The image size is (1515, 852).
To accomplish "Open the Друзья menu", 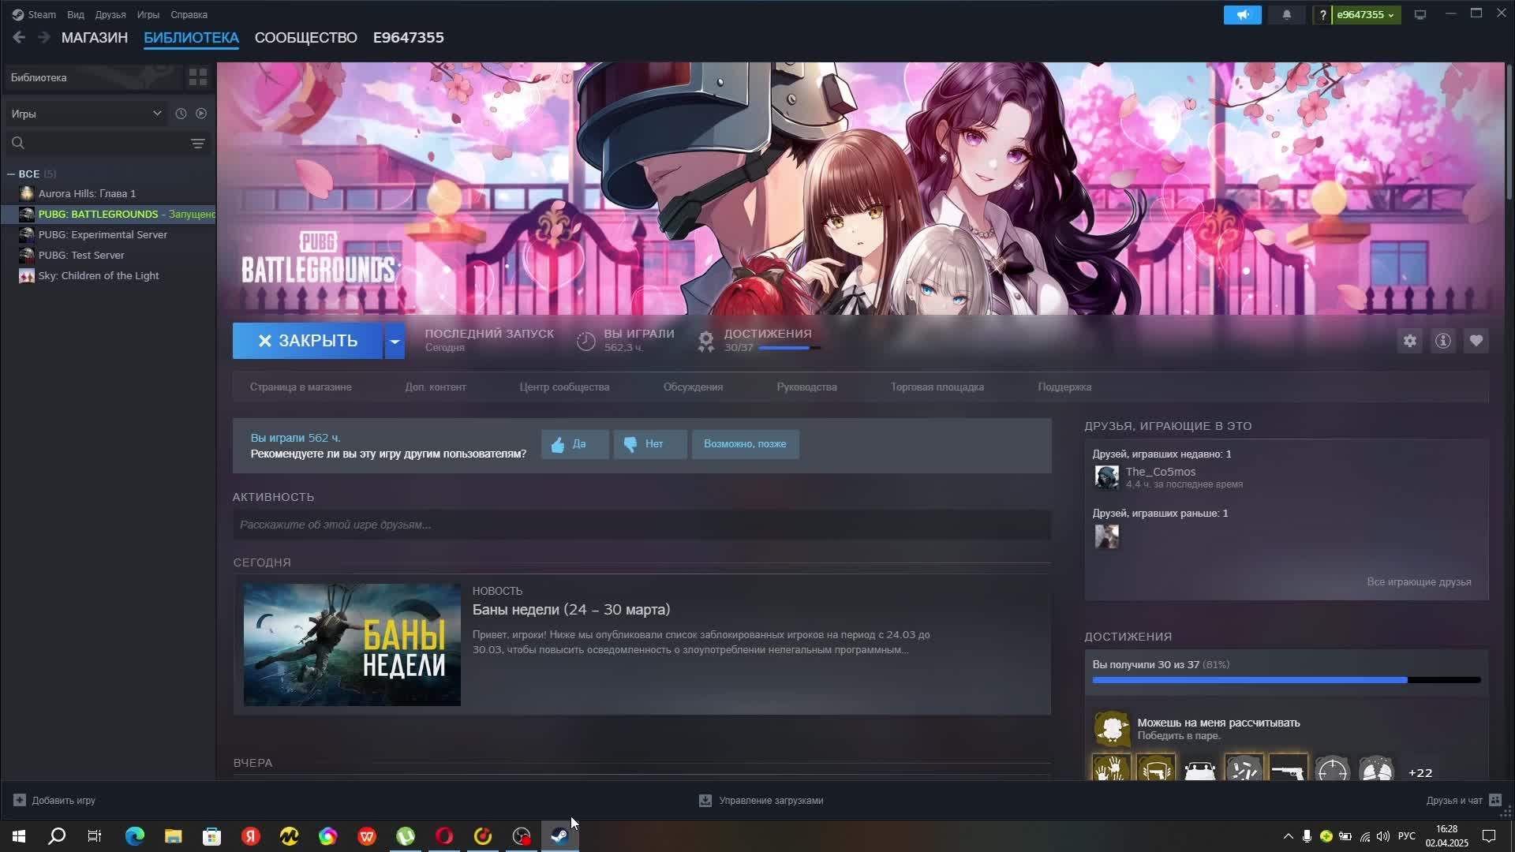I will point(110,14).
